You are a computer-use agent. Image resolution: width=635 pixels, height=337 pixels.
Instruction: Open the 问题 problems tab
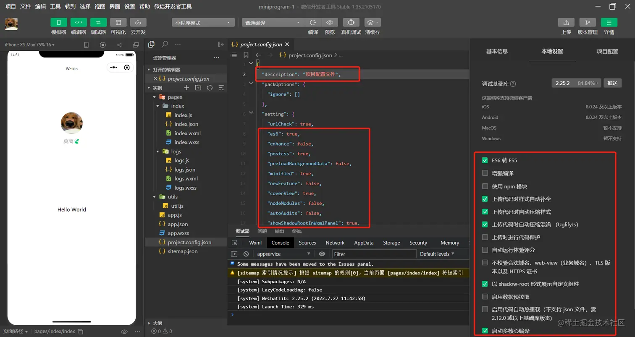pyautogui.click(x=262, y=231)
